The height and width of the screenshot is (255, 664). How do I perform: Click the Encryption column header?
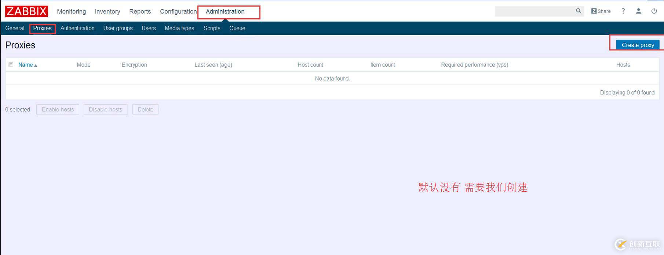click(x=134, y=65)
